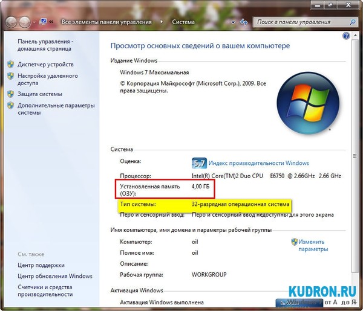Open 'Счетчики и средства производительности' link
363x311 pixels.
pyautogui.click(x=45, y=290)
